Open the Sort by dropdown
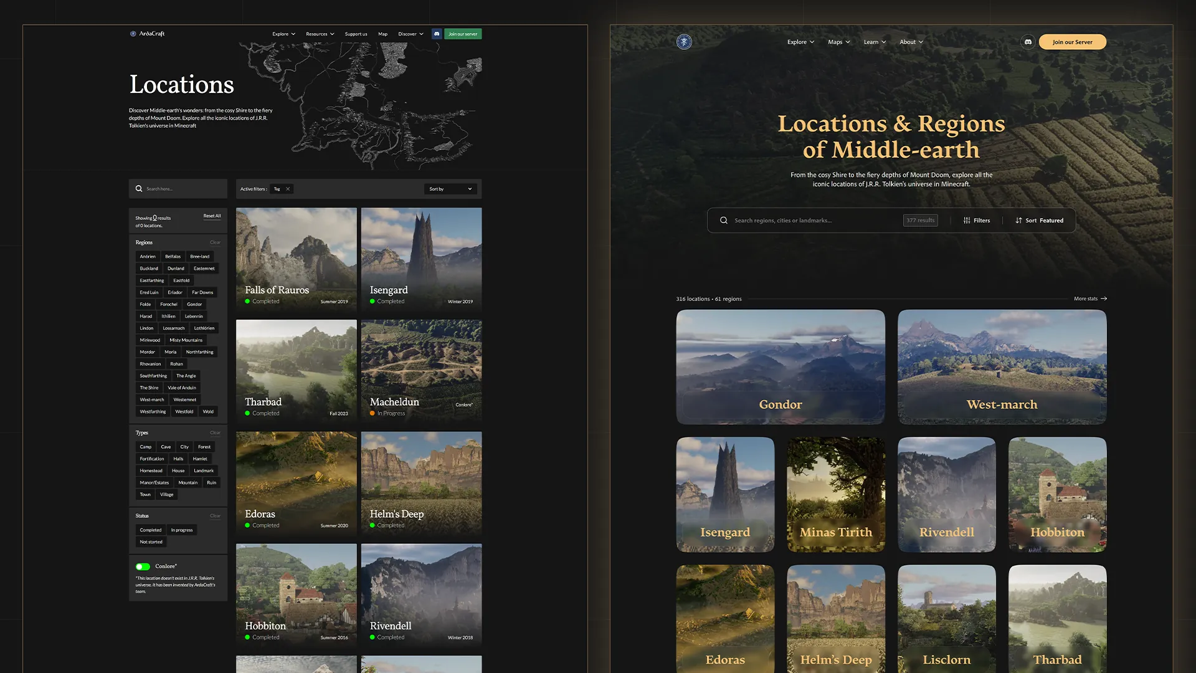This screenshot has height=673, width=1196. (x=450, y=189)
